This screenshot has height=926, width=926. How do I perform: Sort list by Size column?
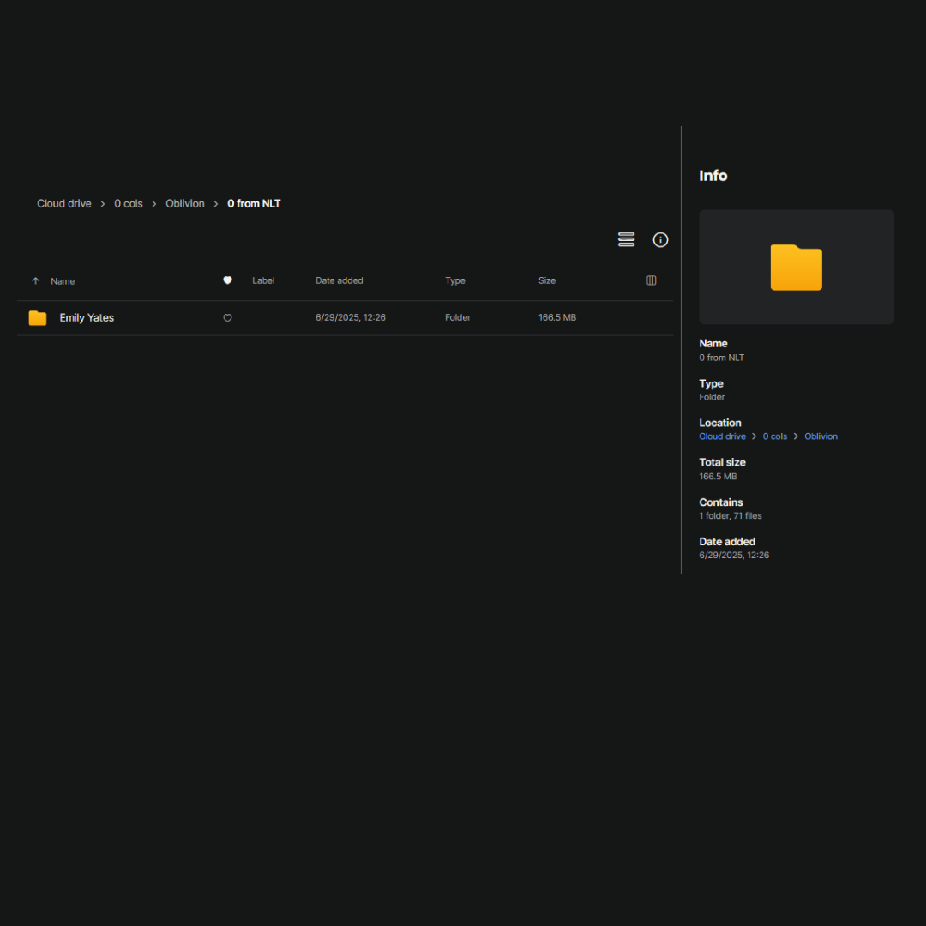(546, 280)
